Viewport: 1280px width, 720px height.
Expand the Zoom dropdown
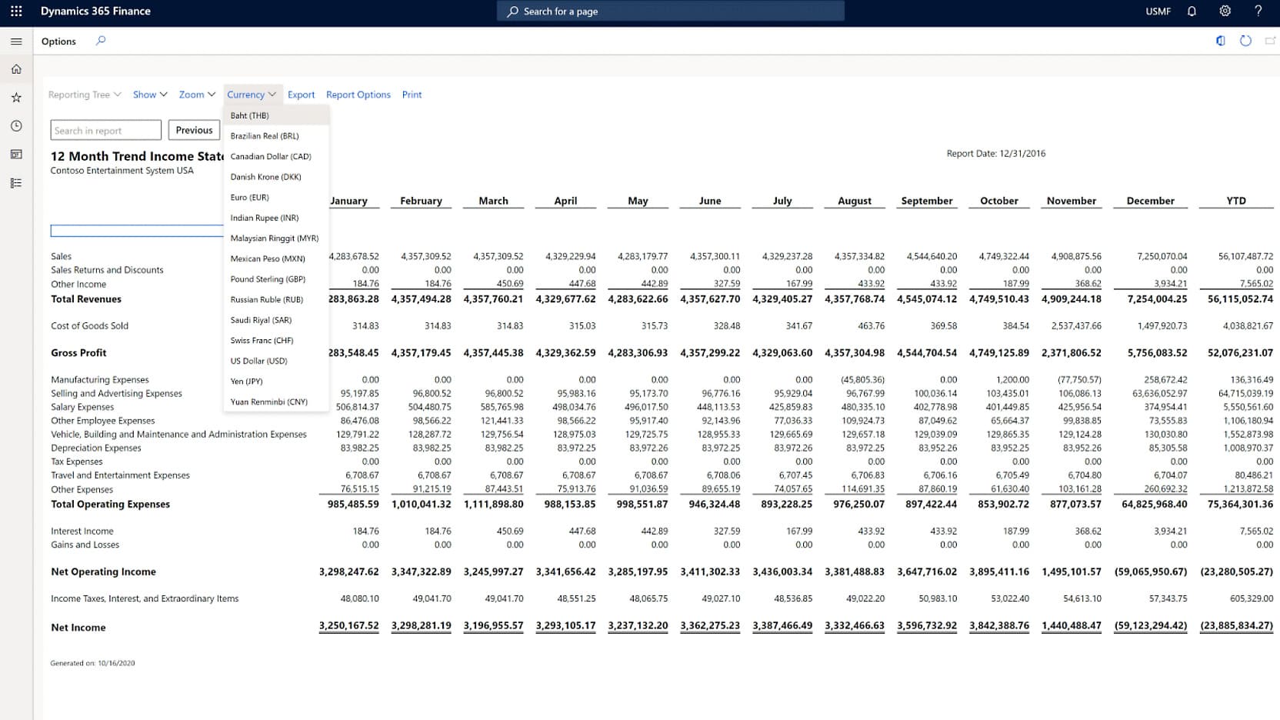click(196, 94)
